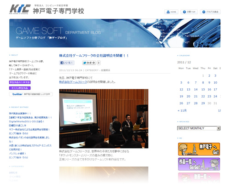Select calendar date 15
The height and width of the screenshot is (184, 230).
pyautogui.click(x=203, y=89)
